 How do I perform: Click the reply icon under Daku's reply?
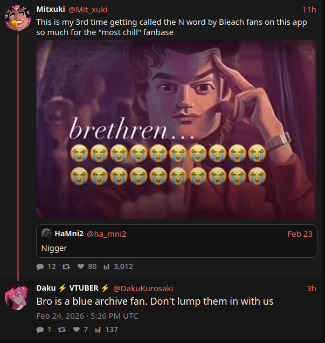click(x=40, y=330)
